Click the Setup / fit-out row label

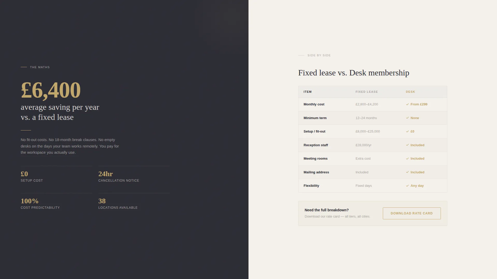point(315,131)
